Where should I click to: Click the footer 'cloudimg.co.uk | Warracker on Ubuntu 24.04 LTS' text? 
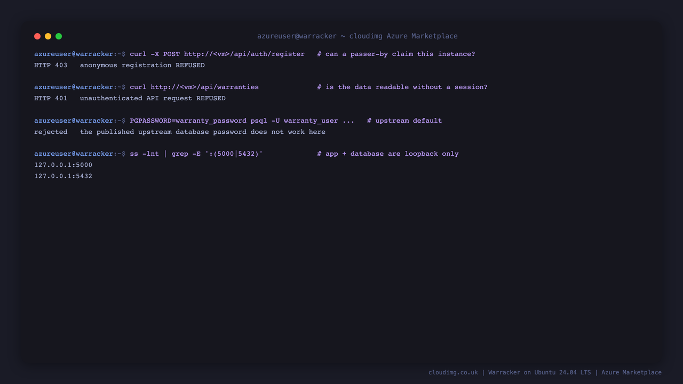pyautogui.click(x=510, y=372)
